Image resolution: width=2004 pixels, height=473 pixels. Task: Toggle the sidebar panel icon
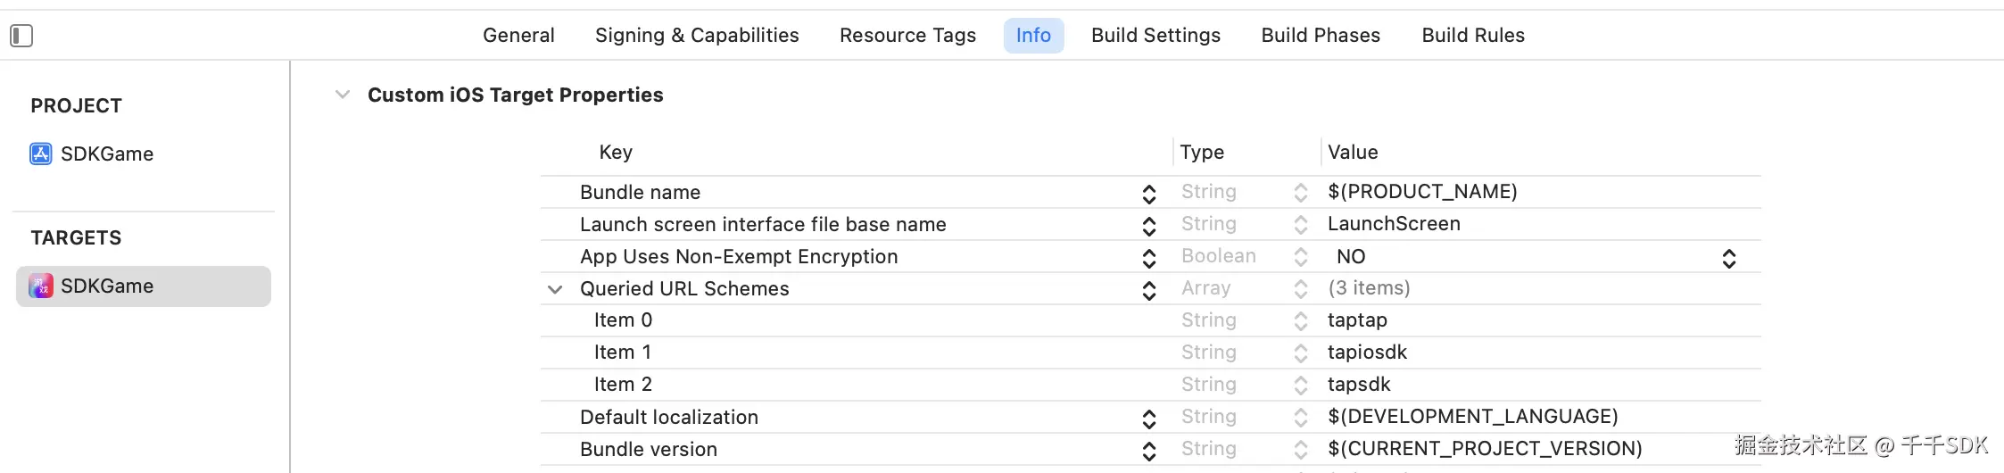point(21,36)
